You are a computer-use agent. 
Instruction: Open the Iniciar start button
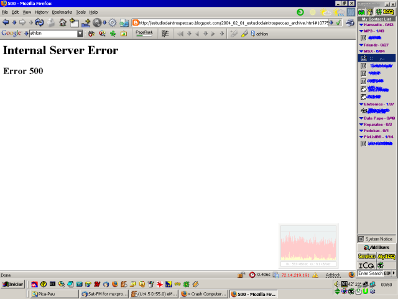point(12,284)
